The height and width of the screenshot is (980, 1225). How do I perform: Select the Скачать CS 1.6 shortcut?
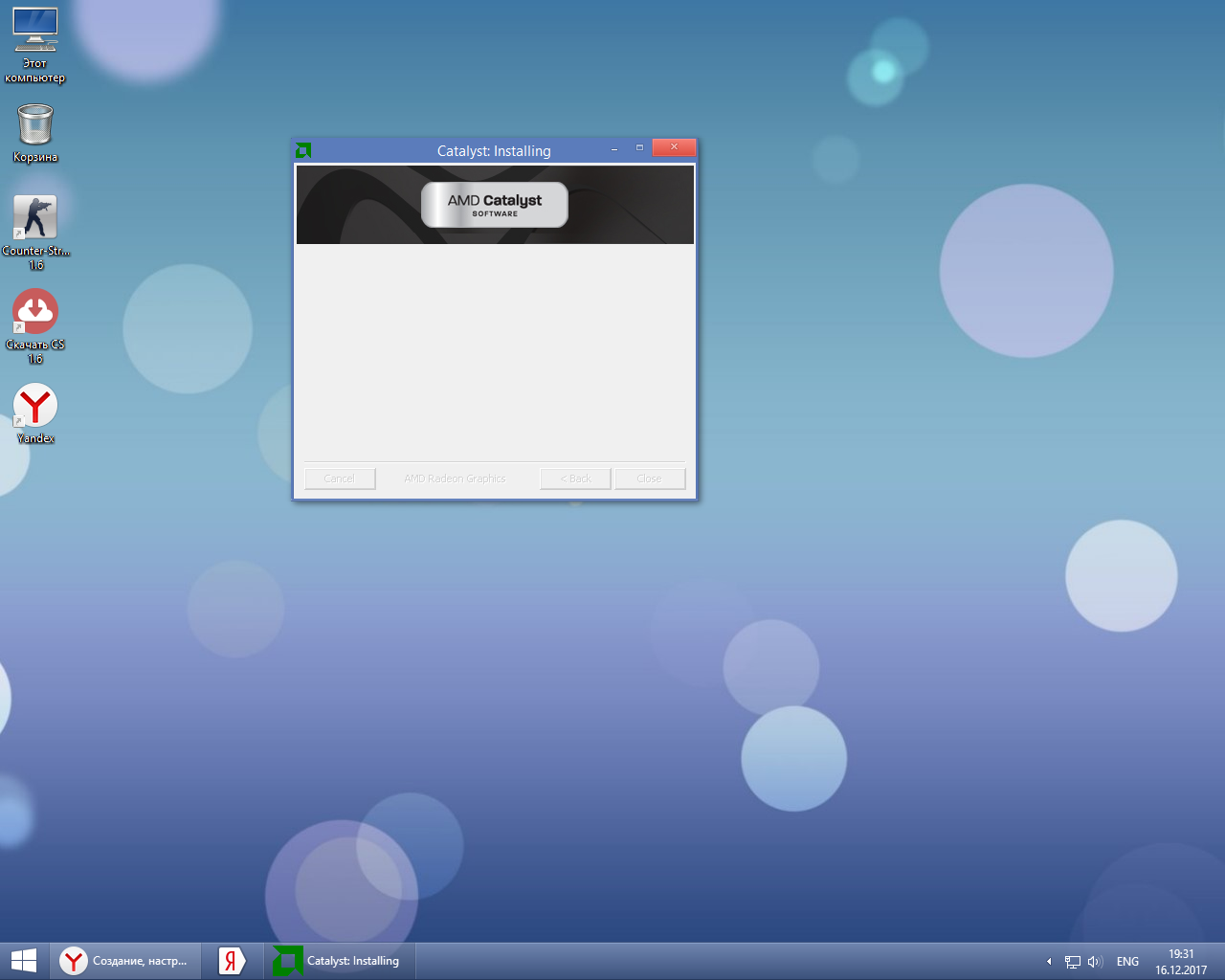click(35, 326)
